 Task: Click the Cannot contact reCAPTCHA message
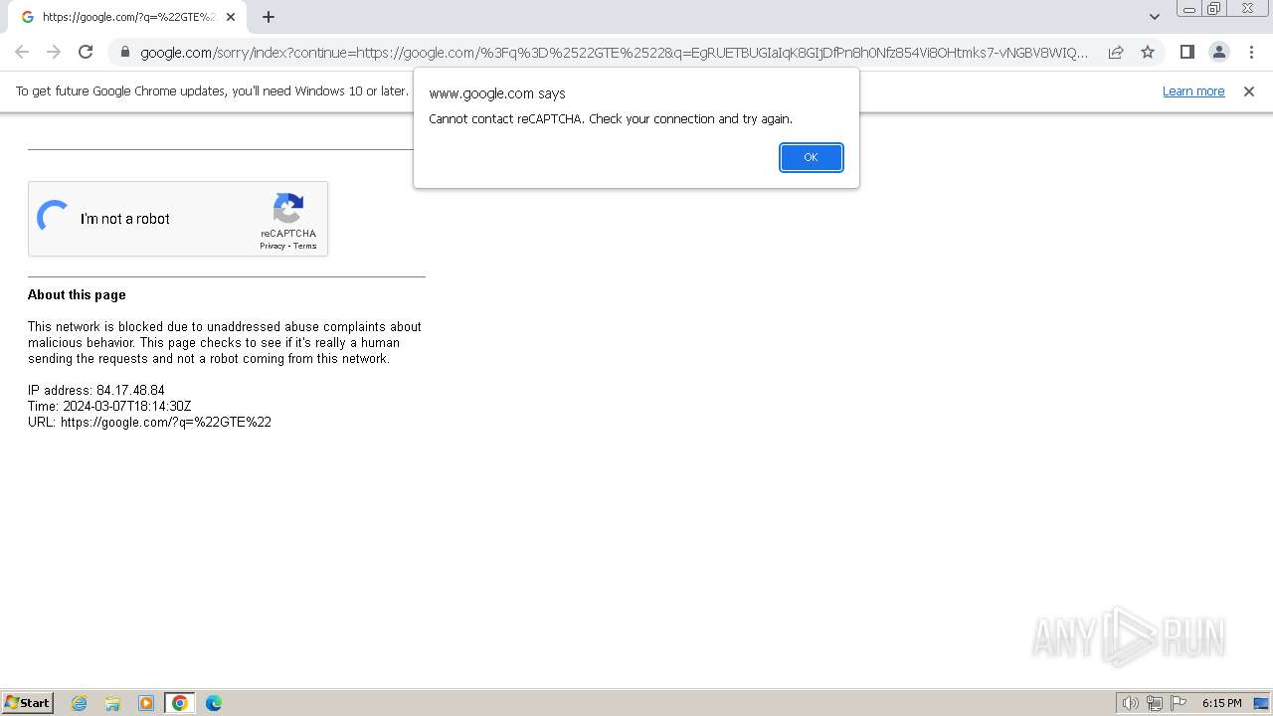point(611,119)
